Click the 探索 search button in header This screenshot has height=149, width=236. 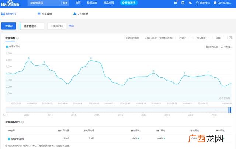coord(65,3)
